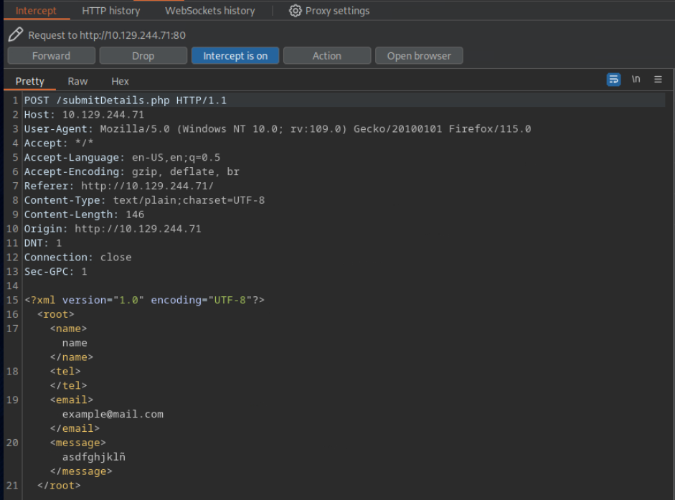Place cursor on example@mail.com email value

[113, 414]
